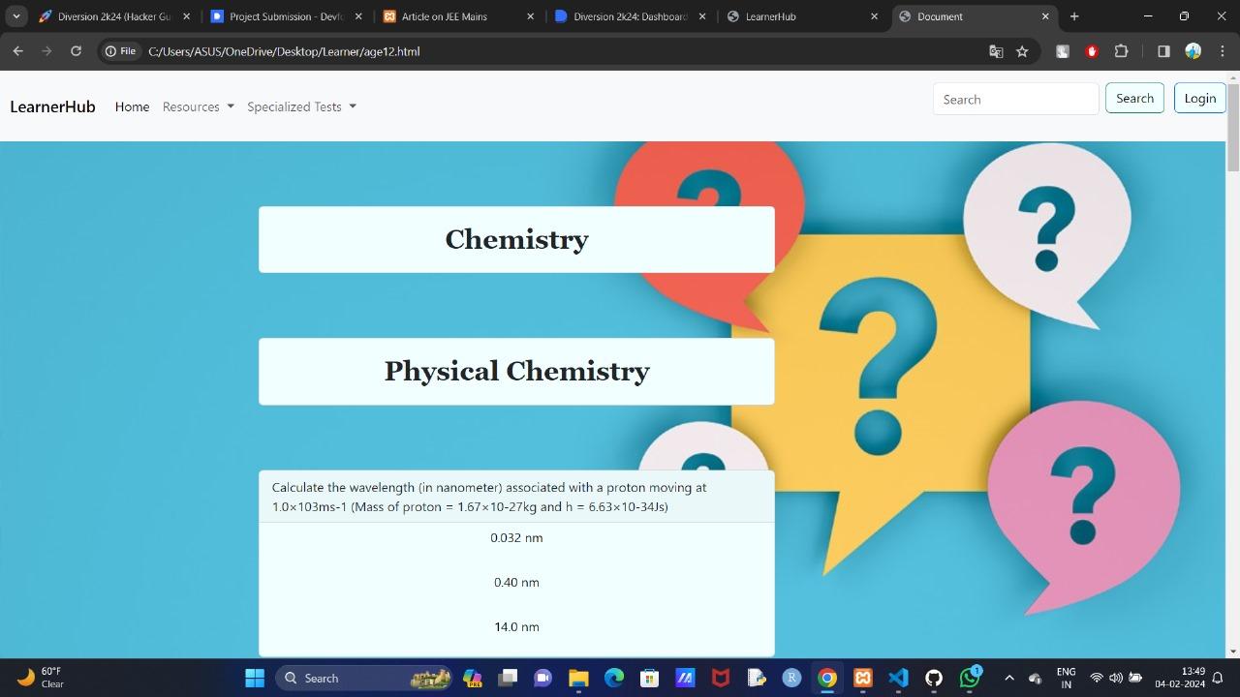The height and width of the screenshot is (697, 1240).
Task: Launch Microsoft Edge from the taskbar
Action: 614,678
